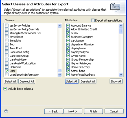This screenshot has height=118, width=127.
Task: Click Select All under Classes list
Action: point(10,82)
